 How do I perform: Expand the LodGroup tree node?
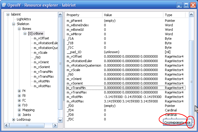pos(14,119)
